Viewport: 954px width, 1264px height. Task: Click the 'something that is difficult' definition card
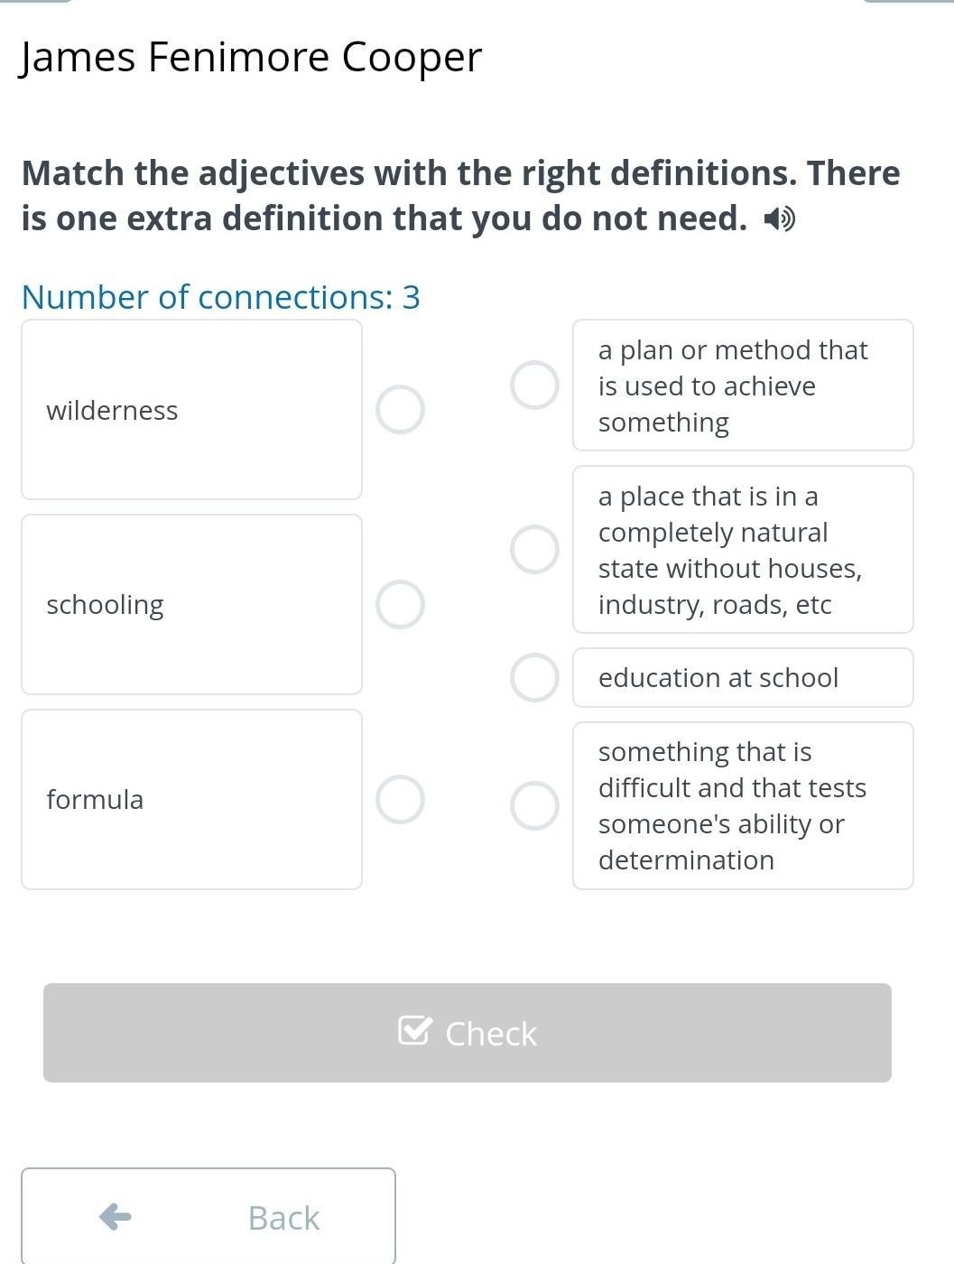pyautogui.click(x=743, y=805)
